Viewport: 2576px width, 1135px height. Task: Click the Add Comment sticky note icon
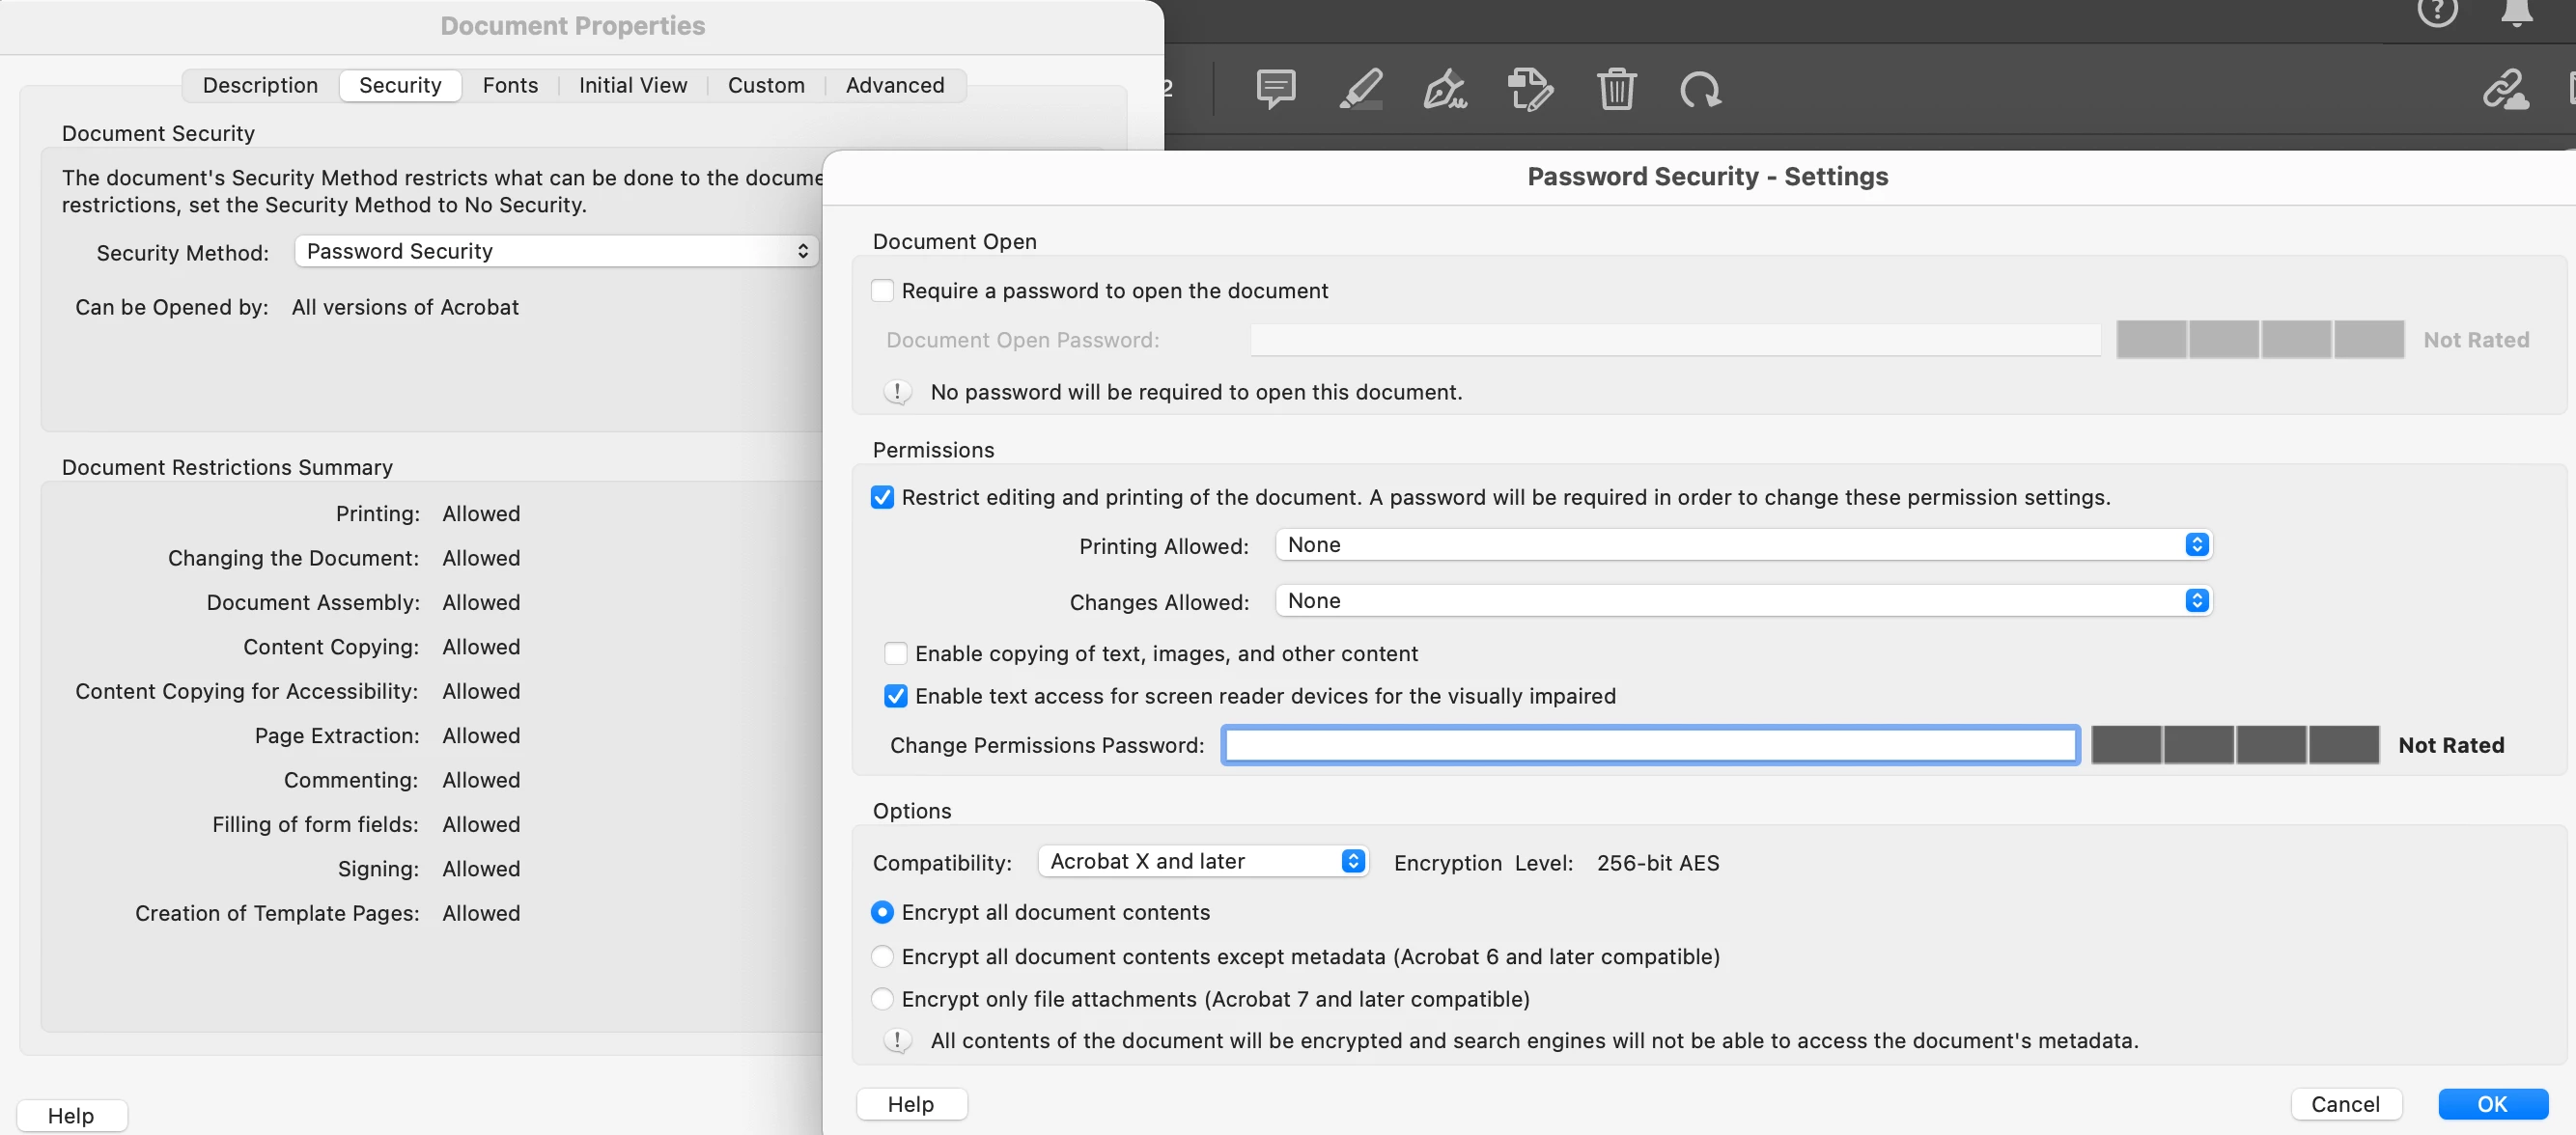coord(1275,90)
